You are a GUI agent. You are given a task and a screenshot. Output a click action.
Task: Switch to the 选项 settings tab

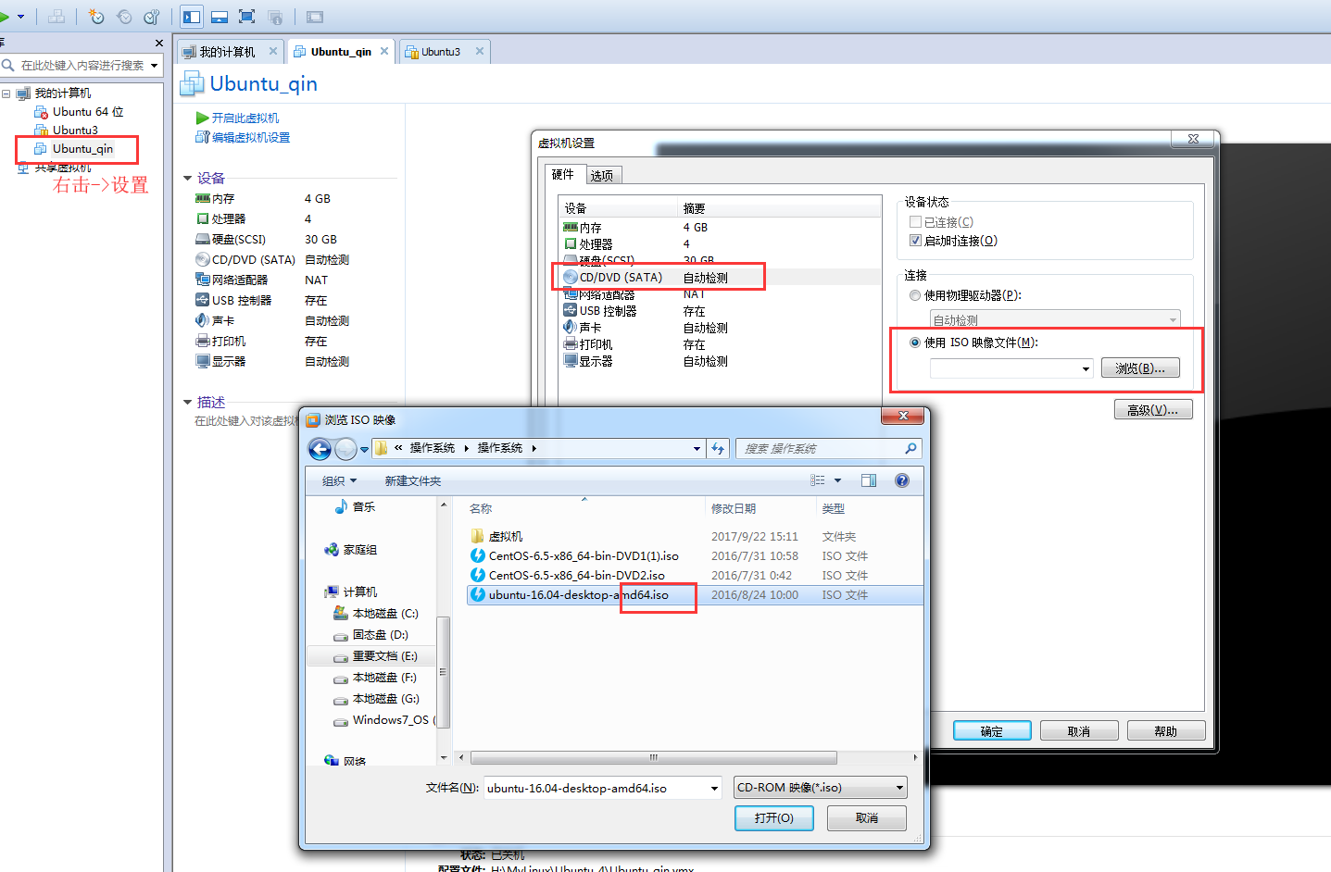[x=602, y=175]
